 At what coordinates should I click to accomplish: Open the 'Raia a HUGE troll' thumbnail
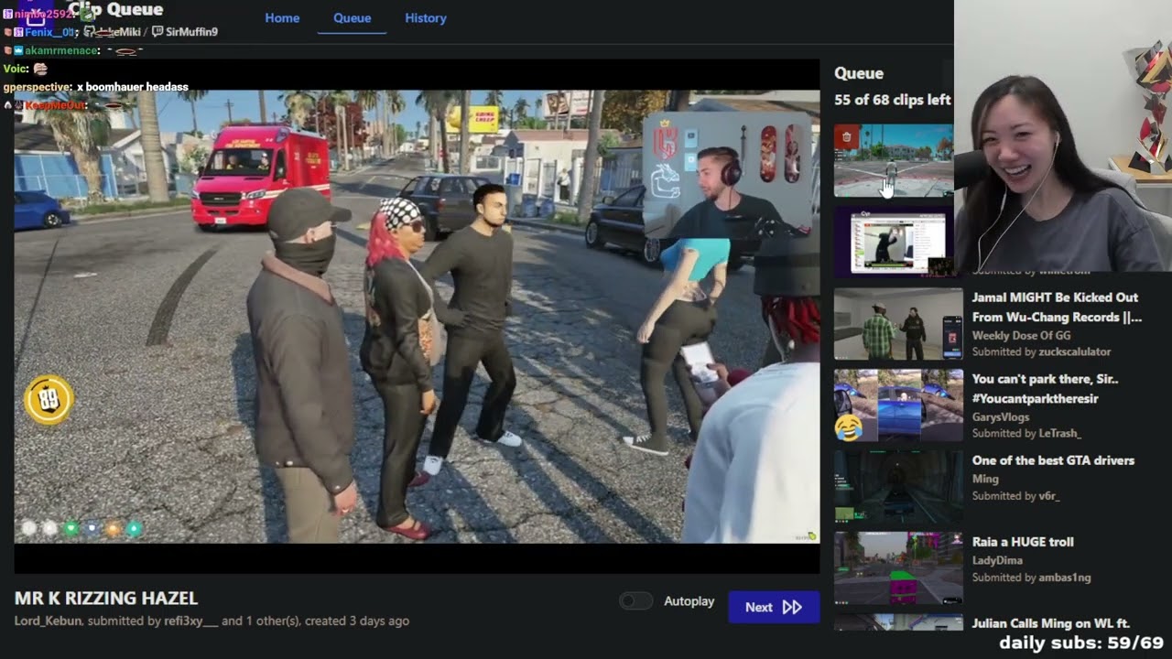pyautogui.click(x=898, y=568)
